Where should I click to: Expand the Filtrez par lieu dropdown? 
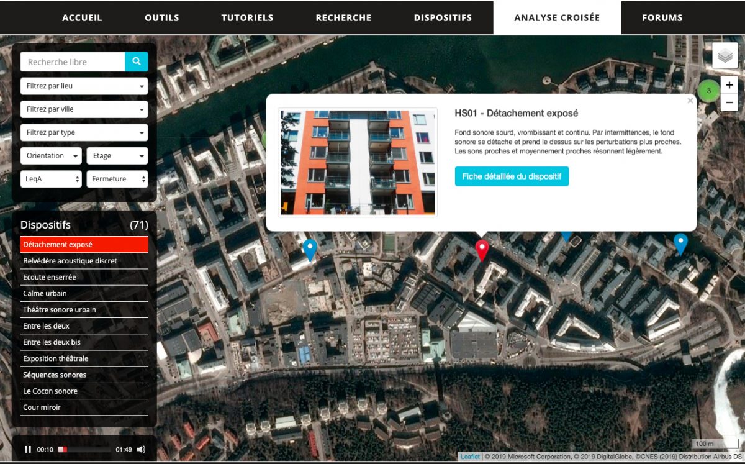(84, 86)
